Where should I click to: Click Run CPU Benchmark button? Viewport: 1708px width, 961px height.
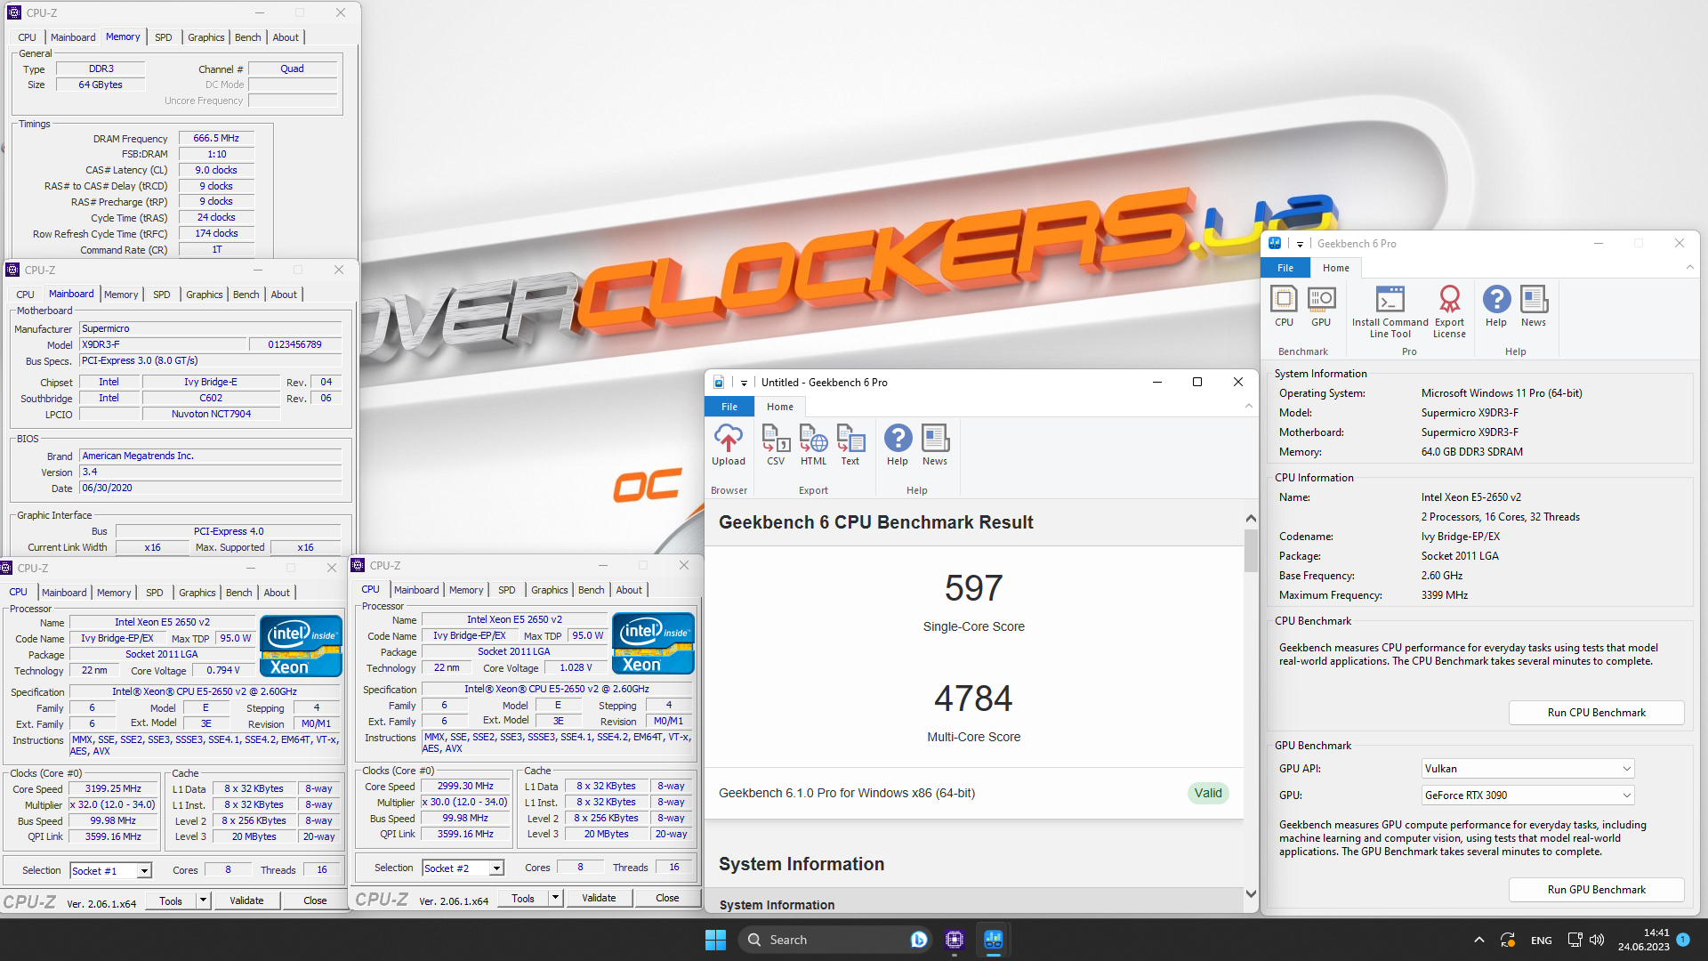click(1596, 713)
